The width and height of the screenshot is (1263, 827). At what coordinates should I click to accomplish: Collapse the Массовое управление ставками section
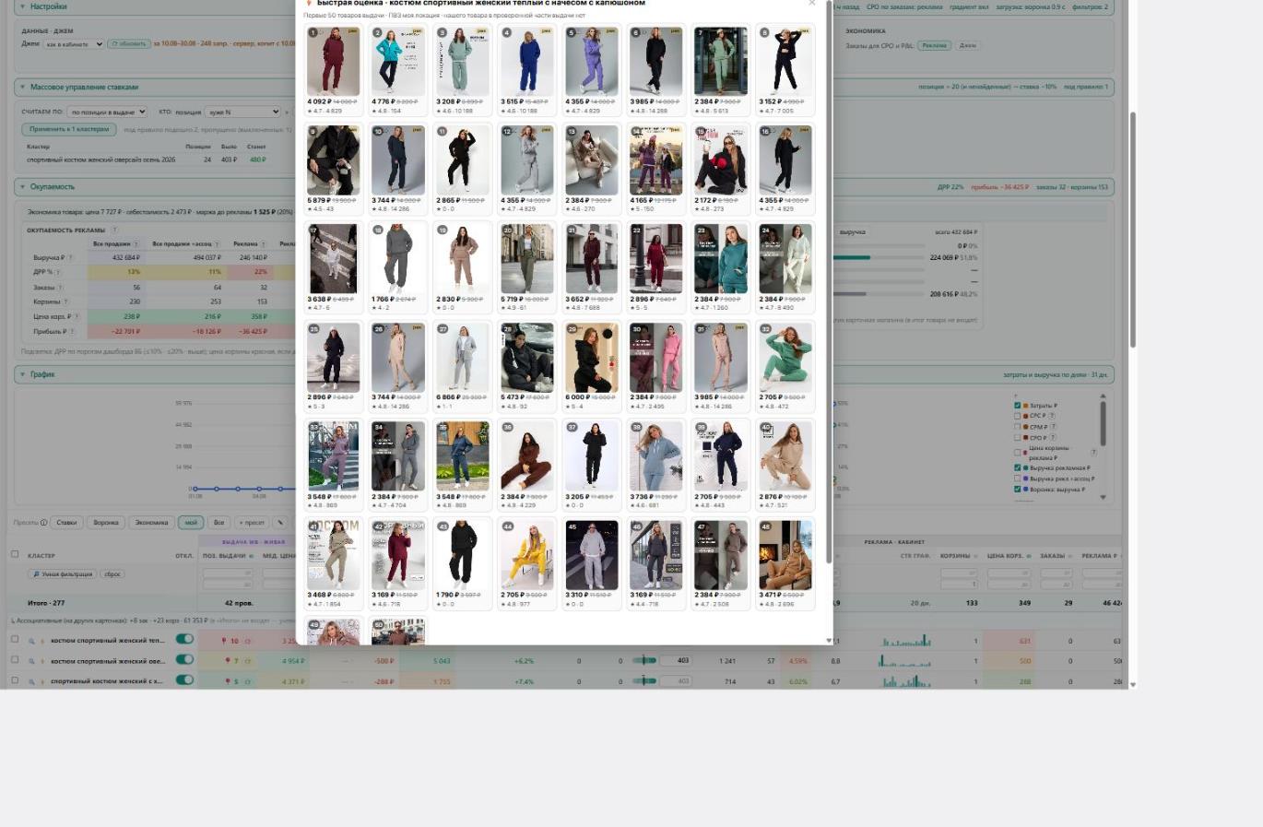click(x=22, y=88)
